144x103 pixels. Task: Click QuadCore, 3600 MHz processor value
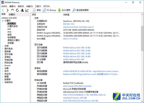pyautogui.click(x=76, y=21)
